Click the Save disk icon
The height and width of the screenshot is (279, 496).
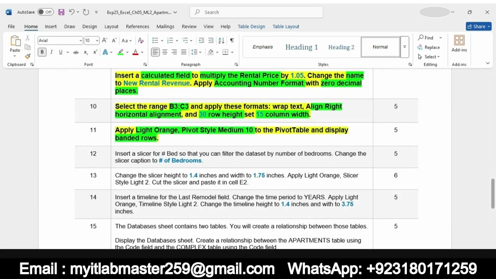click(x=61, y=12)
